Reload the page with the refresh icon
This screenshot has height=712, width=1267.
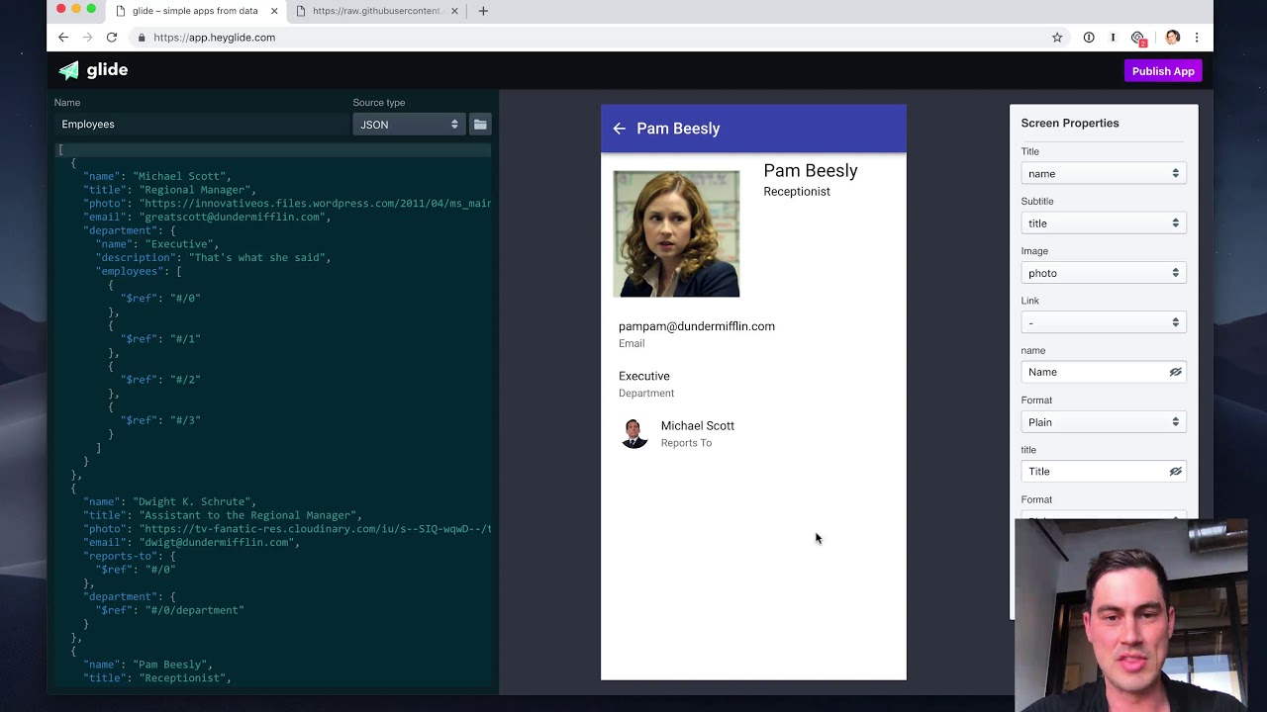pyautogui.click(x=112, y=38)
